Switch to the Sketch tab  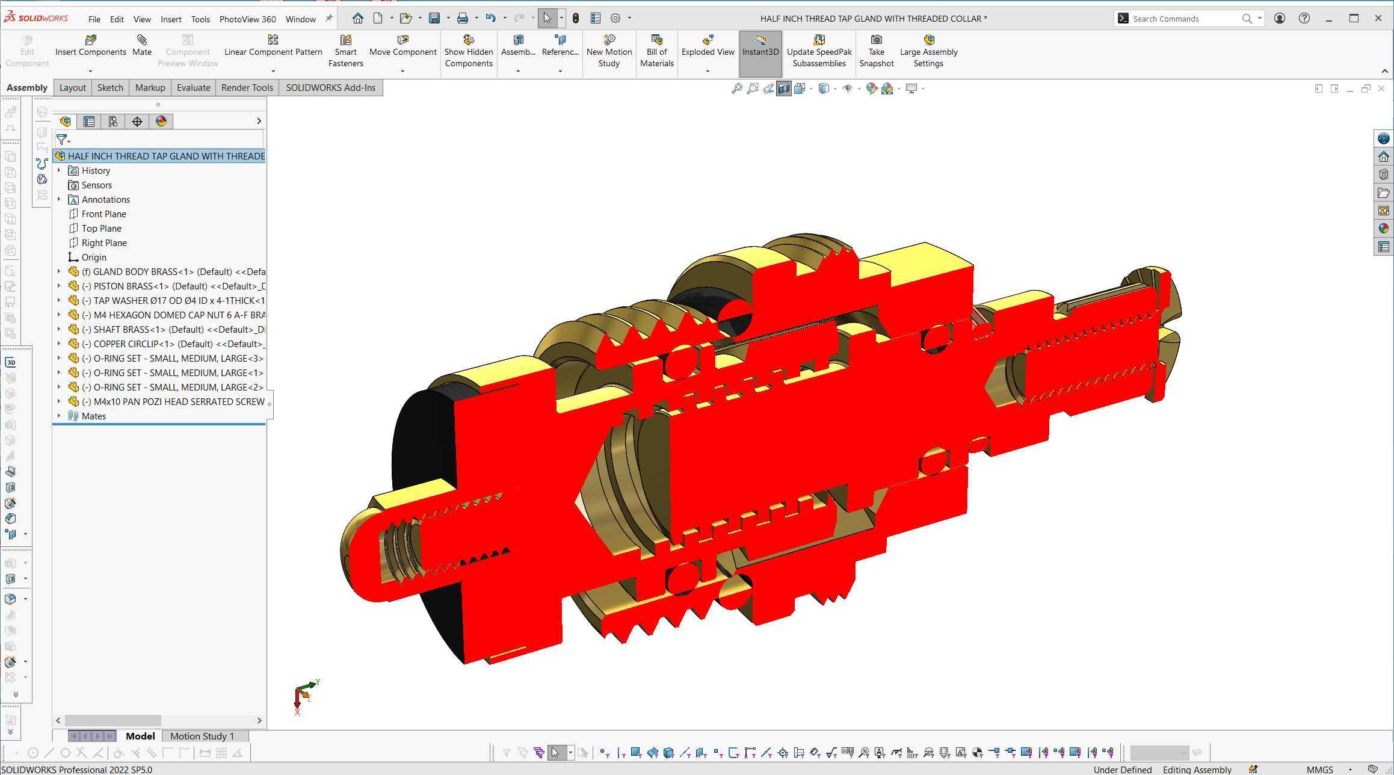pyautogui.click(x=110, y=88)
